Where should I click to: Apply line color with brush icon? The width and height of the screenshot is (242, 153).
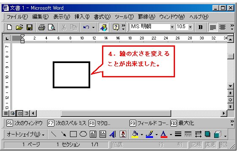[x=149, y=134]
